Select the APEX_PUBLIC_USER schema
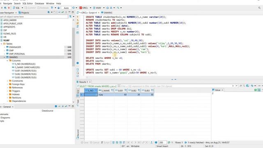This screenshot has height=148, width=263. [x=13, y=23]
